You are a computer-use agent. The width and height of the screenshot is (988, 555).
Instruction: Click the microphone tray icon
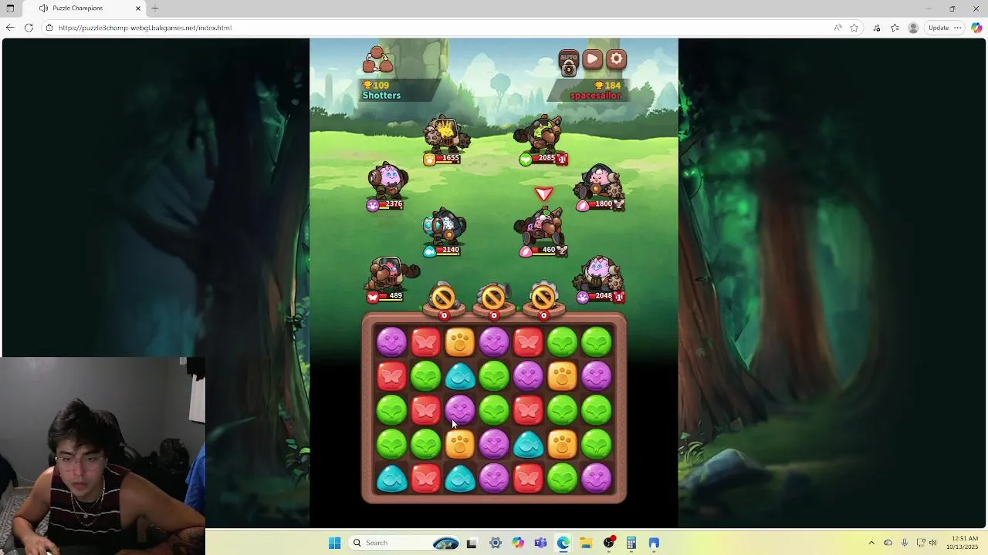point(905,543)
